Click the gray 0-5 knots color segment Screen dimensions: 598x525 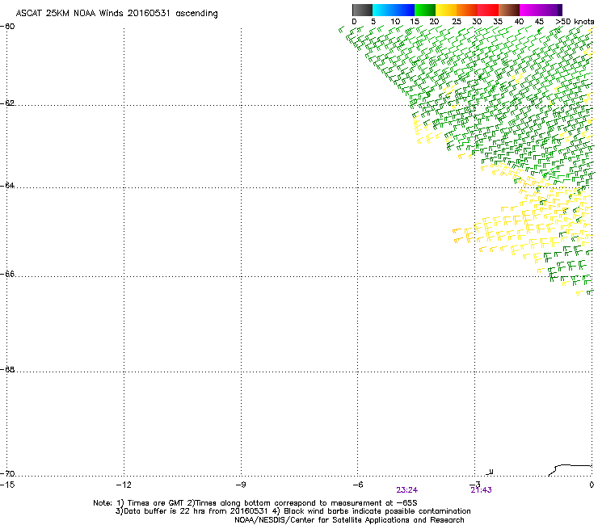(x=362, y=10)
